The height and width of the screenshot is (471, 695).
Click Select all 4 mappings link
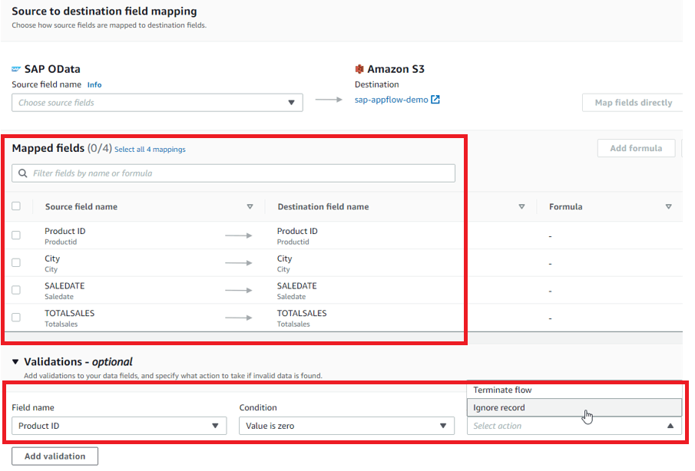(x=150, y=150)
